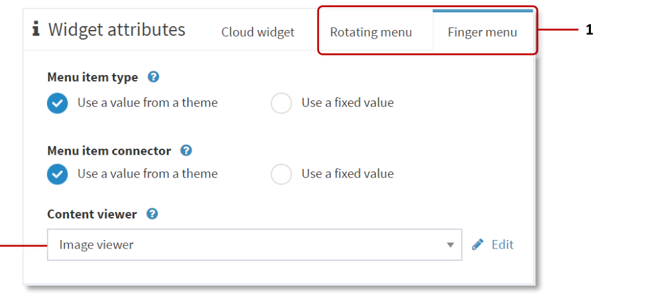Click the Widget attributes heading
Screen dimensions: 664x300
(x=116, y=29)
